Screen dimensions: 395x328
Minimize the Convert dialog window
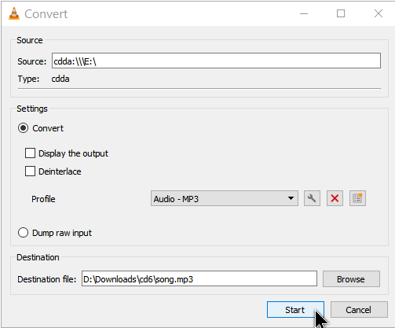[x=304, y=13]
